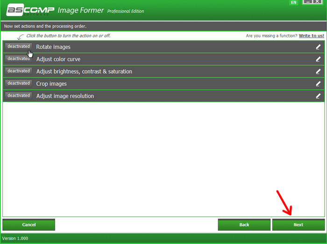
Task: Click the pencil icon for Crop images
Action: pyautogui.click(x=318, y=84)
